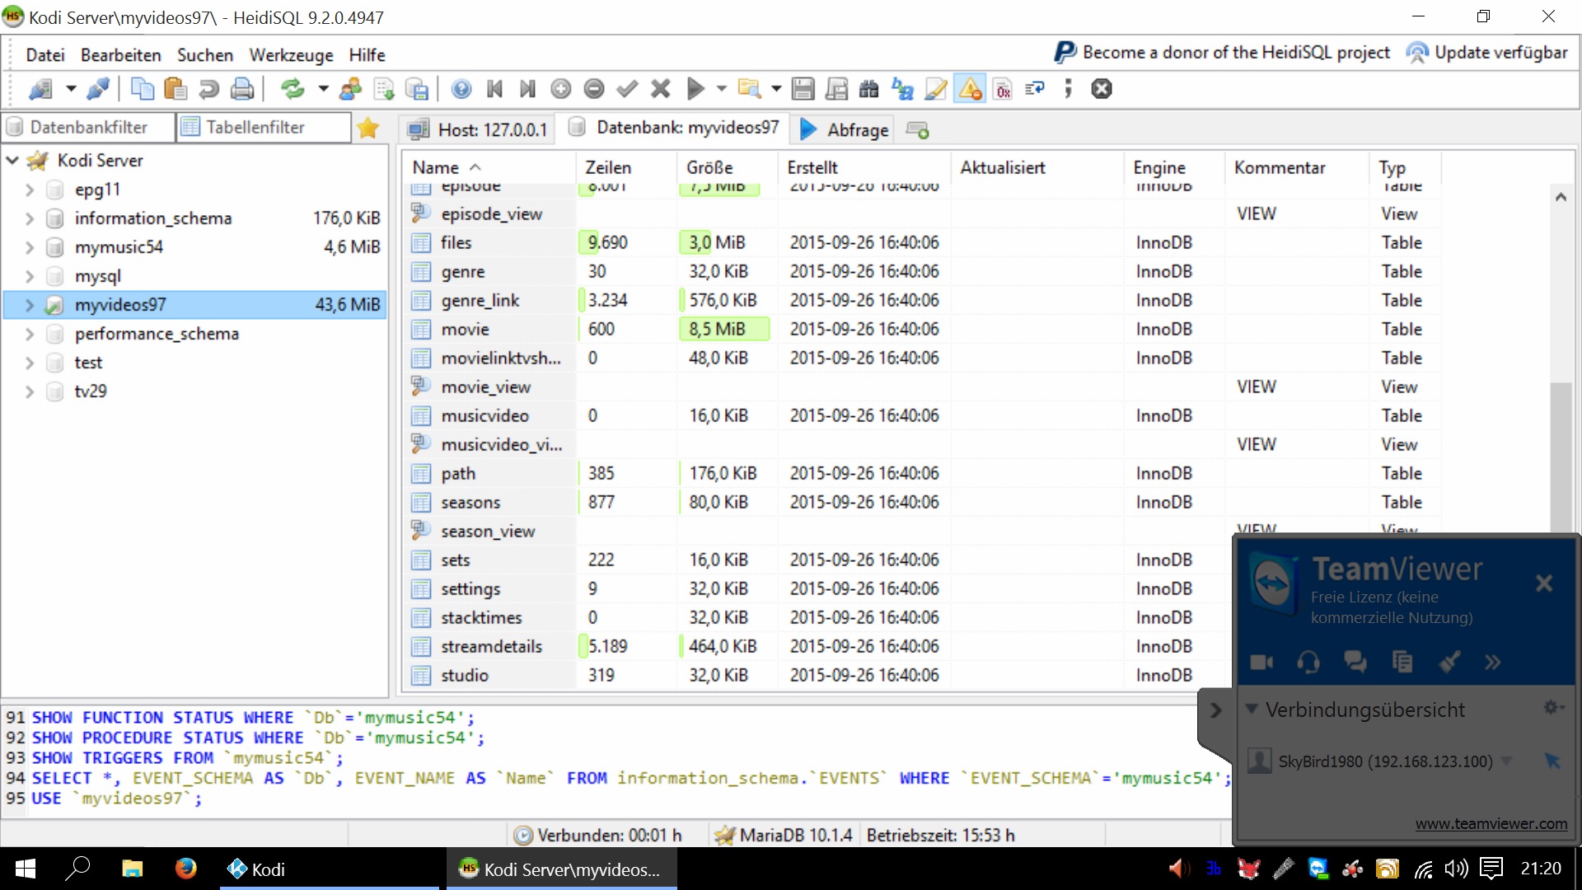Switch to the Host: 127.0.0.1 tab
The height and width of the screenshot is (890, 1582).
click(x=478, y=129)
